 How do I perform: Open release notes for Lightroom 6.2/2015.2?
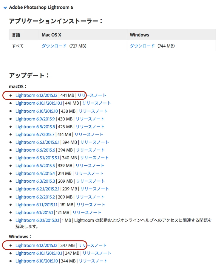pyautogui.click(x=90, y=197)
